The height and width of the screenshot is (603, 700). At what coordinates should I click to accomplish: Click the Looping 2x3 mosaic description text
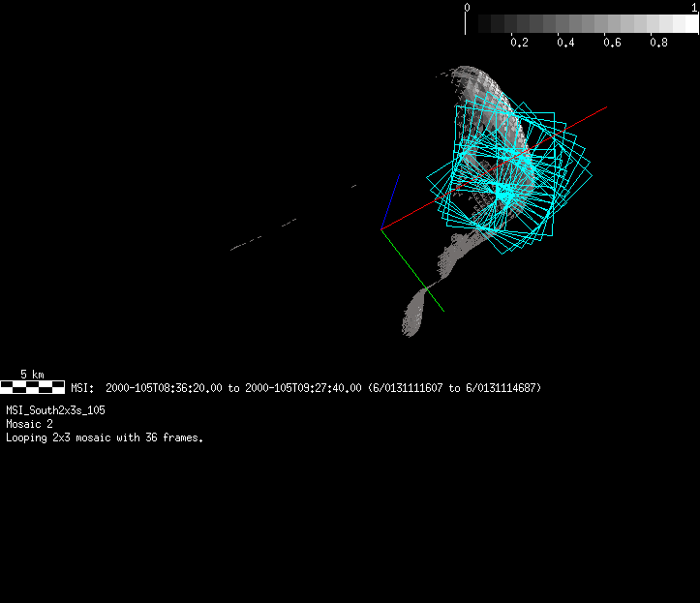[105, 437]
